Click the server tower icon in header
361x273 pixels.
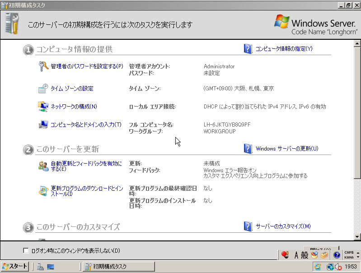coord(12,24)
